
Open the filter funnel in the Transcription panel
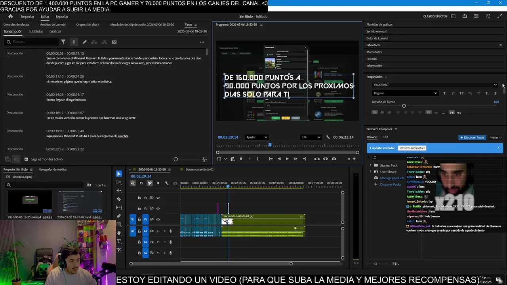tap(63, 42)
